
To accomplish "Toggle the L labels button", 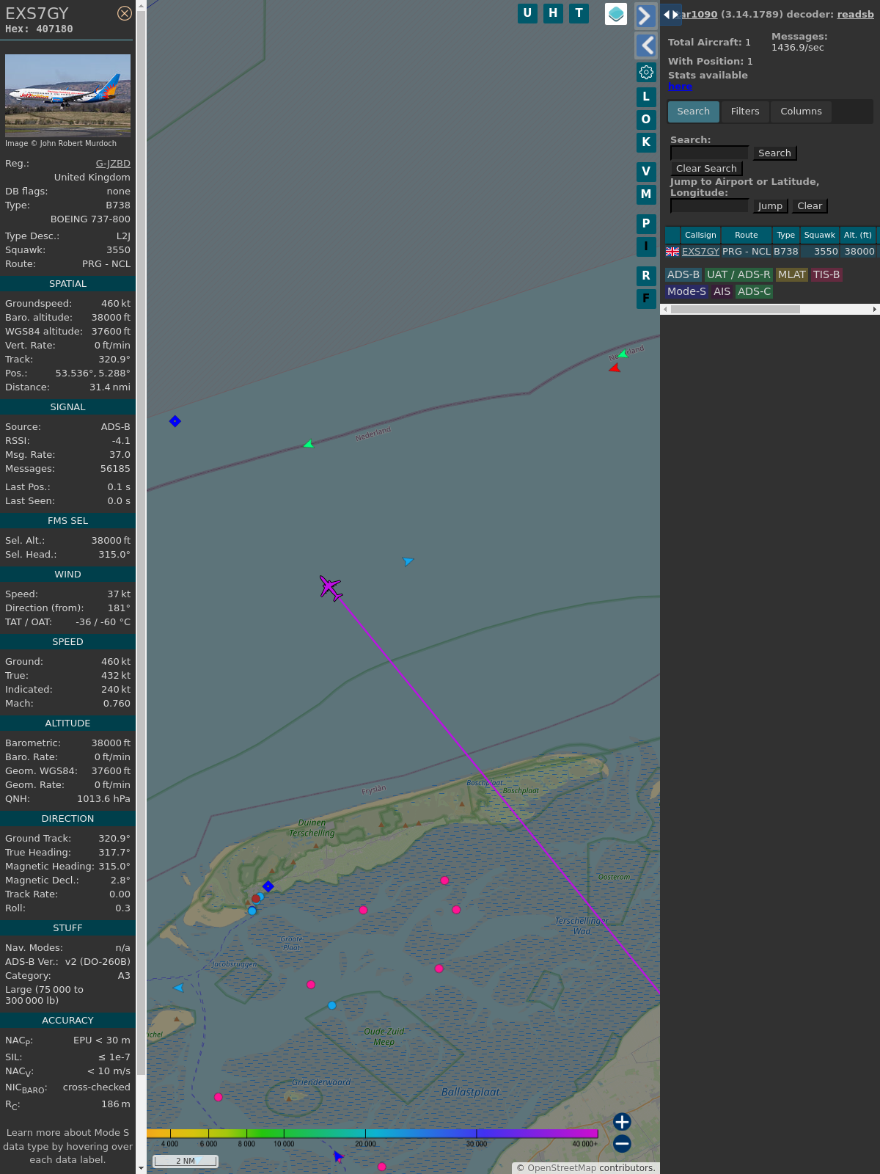I will point(646,97).
